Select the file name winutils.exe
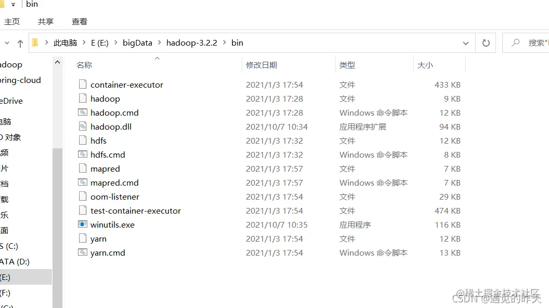Viewport: 549px width, 308px height. click(x=112, y=225)
